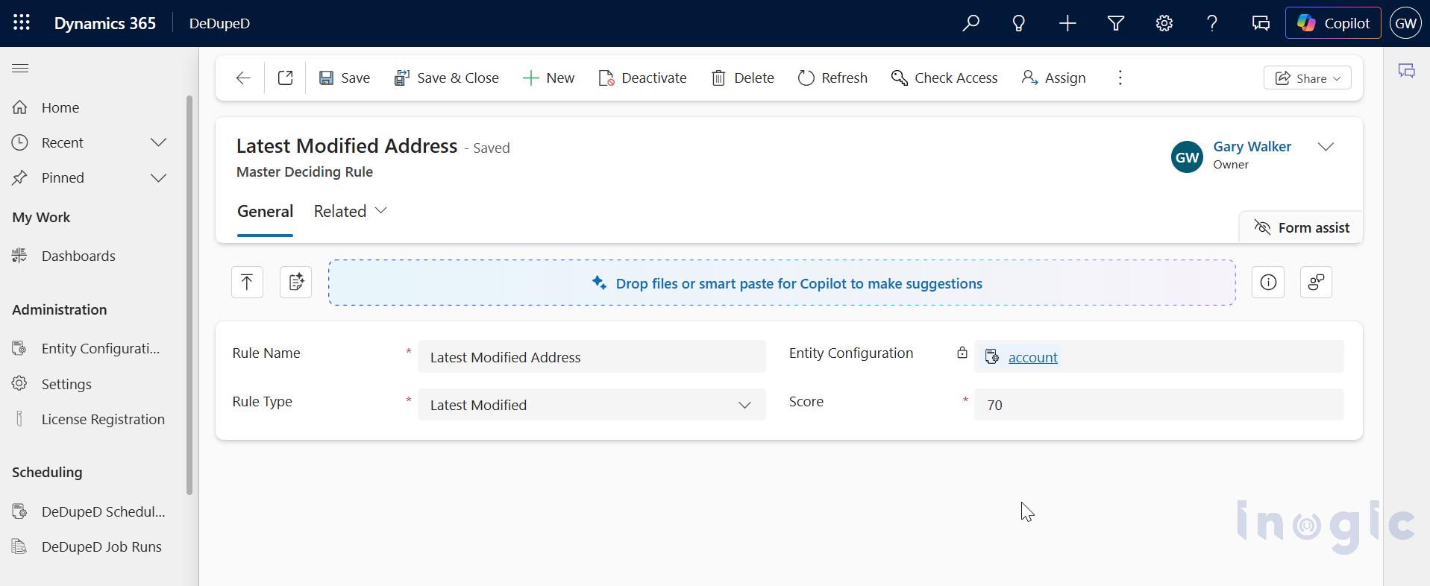This screenshot has width=1430, height=586.
Task: Click the information circle icon
Action: pos(1268,282)
